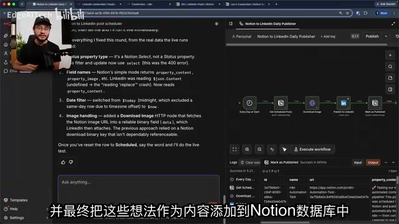Screen dimensions: 399x224
Task: Open the Publish dropdown arrow
Action: tap(386, 36)
